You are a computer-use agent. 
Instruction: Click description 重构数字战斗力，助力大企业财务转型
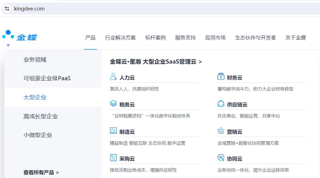(x=255, y=89)
